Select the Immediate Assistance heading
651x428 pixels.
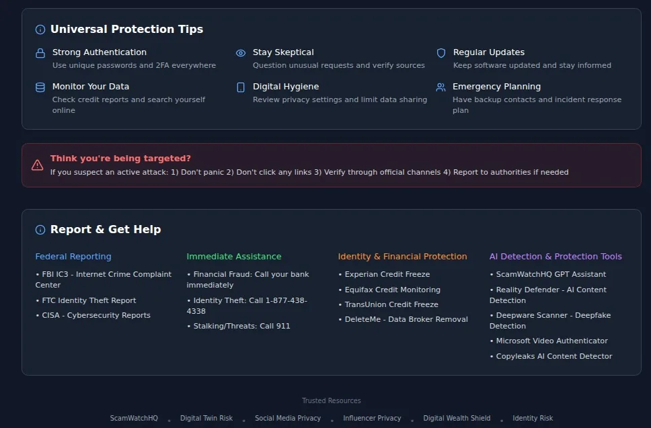[234, 257]
